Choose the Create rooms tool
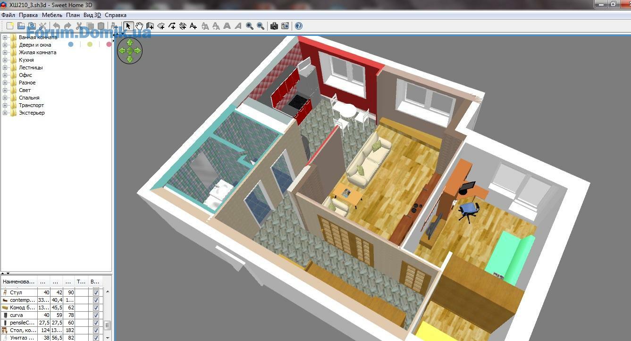Viewport: 631px width, 341px height. point(161,26)
